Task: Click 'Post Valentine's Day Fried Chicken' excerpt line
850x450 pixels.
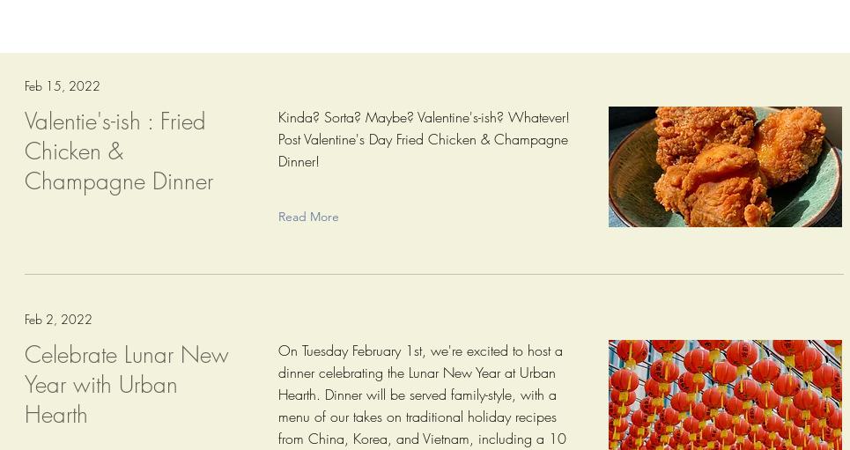Action: tap(423, 139)
